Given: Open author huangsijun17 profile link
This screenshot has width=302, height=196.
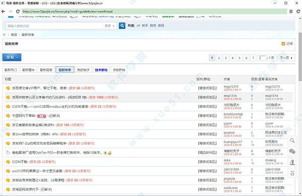Looking at the screenshot, I should coord(233,142).
